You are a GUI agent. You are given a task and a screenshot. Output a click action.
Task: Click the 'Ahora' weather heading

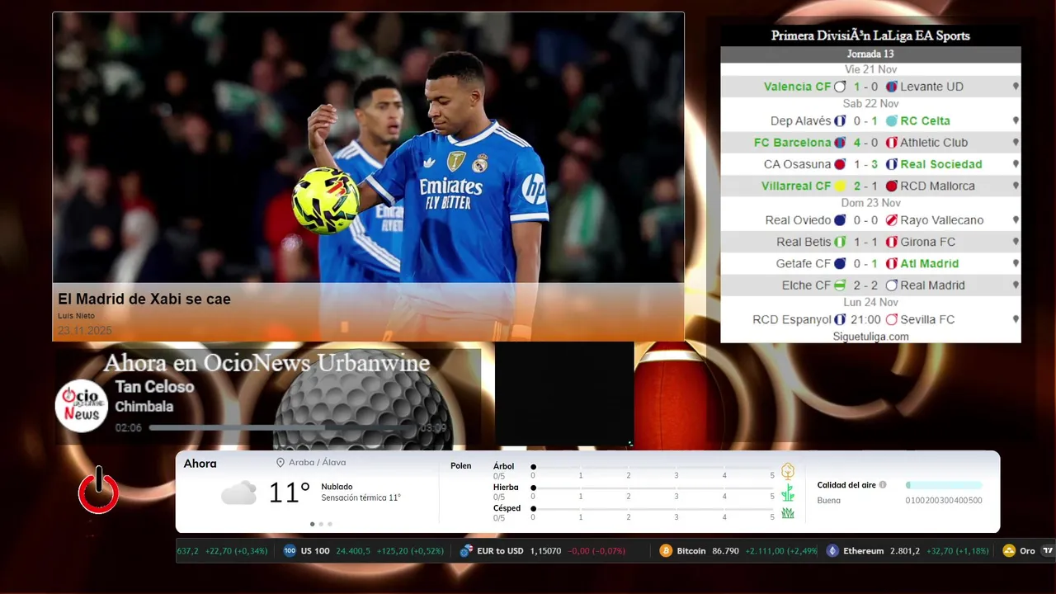tap(200, 464)
